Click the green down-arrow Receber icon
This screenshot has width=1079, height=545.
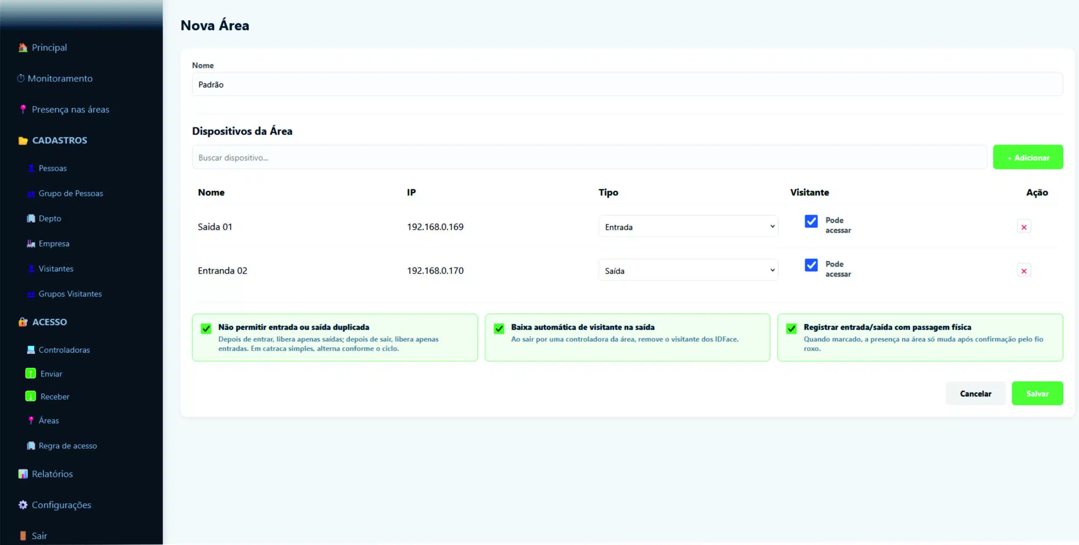coord(30,396)
